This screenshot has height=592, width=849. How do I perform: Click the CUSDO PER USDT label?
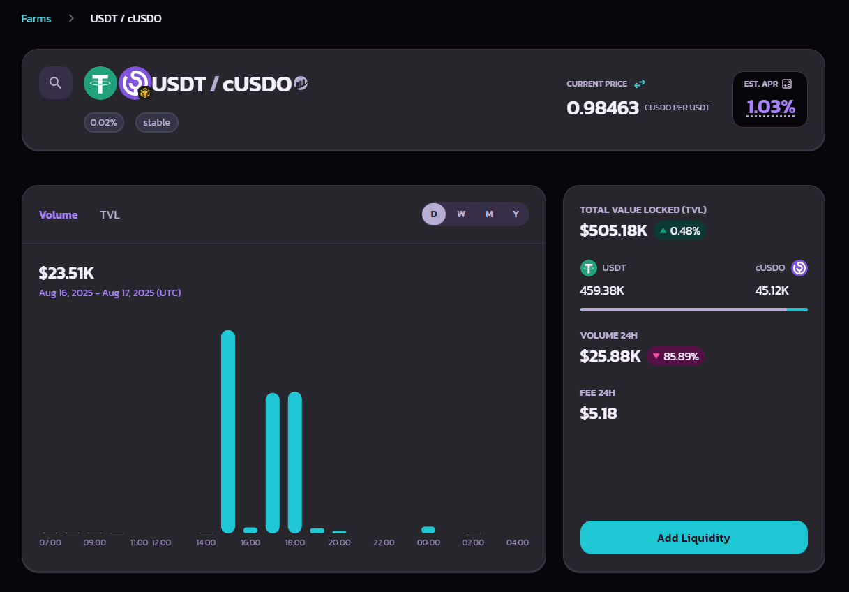pyautogui.click(x=677, y=108)
